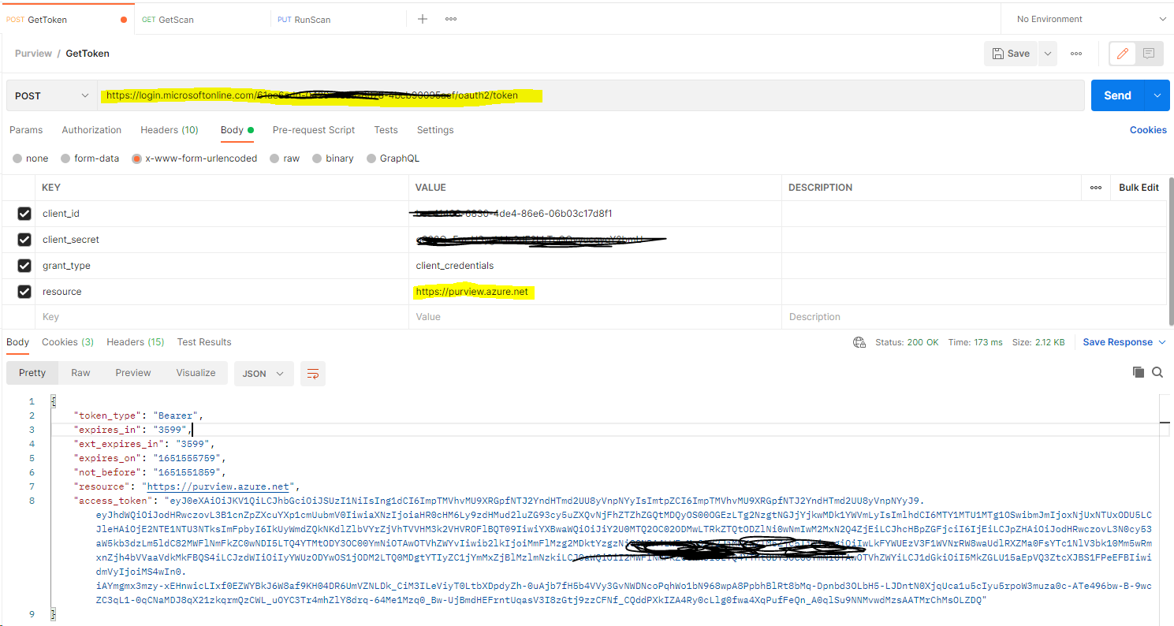Open the comments icon
This screenshot has width=1174, height=626.
(x=1149, y=54)
